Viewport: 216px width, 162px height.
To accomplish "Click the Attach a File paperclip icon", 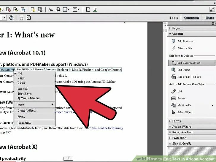I will pos(174,48).
